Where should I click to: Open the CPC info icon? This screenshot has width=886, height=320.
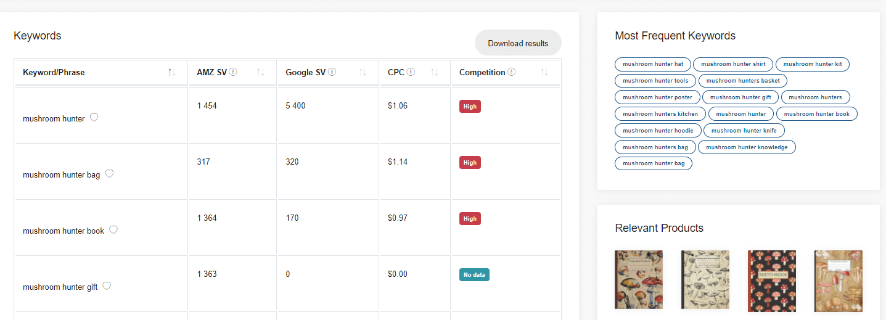411,72
